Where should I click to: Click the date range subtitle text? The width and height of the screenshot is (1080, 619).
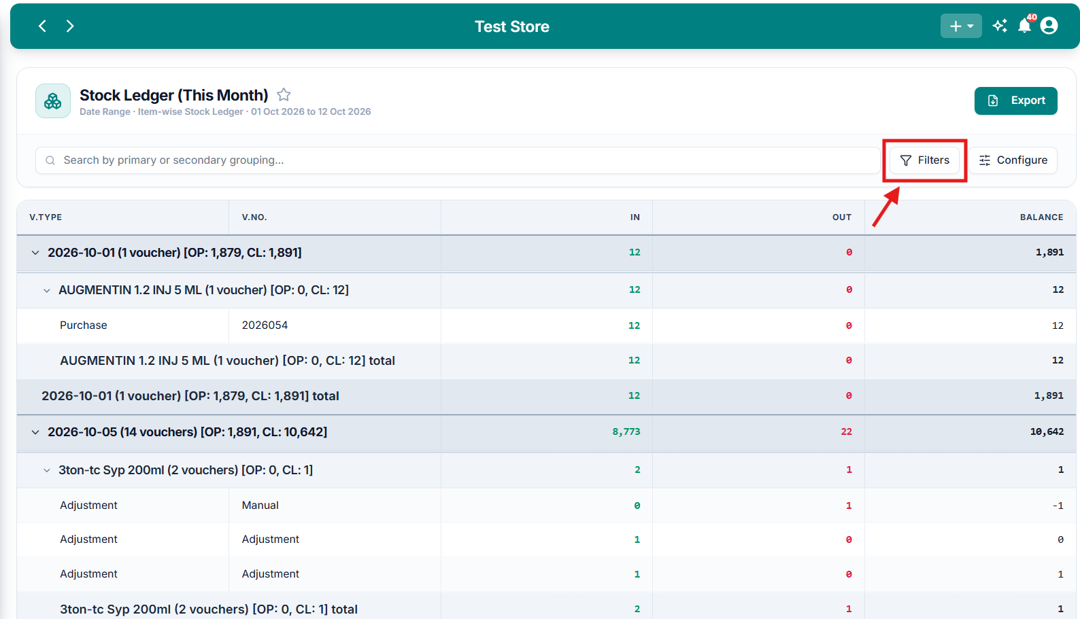pos(225,112)
